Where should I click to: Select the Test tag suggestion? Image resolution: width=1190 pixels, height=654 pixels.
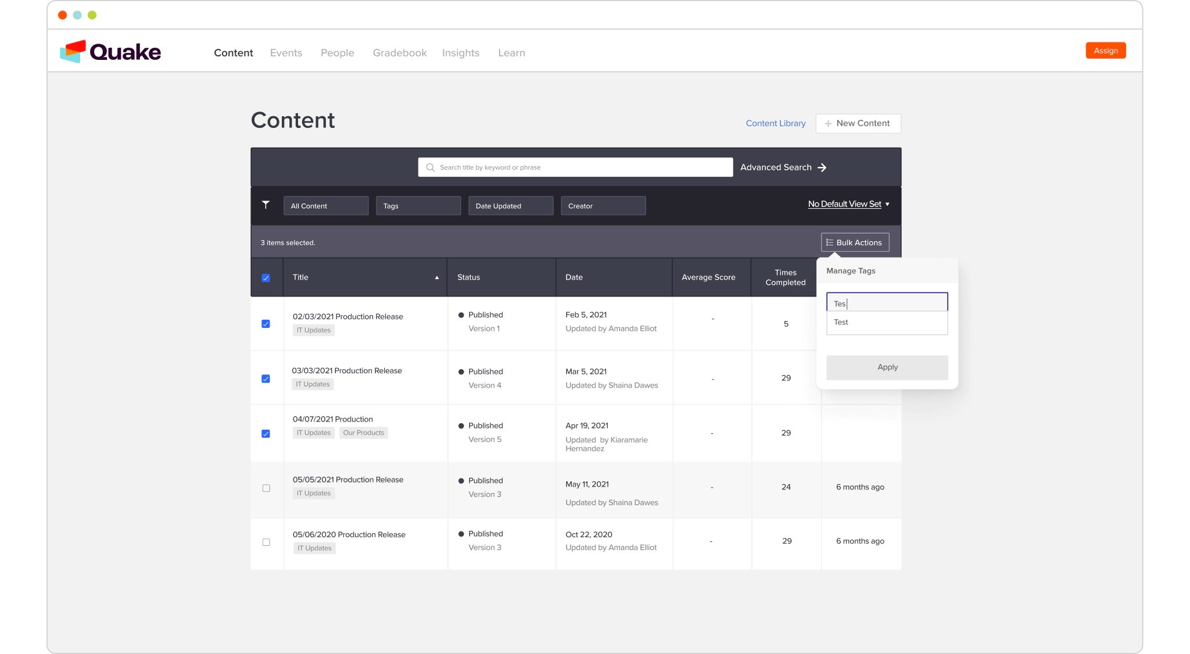[887, 323]
